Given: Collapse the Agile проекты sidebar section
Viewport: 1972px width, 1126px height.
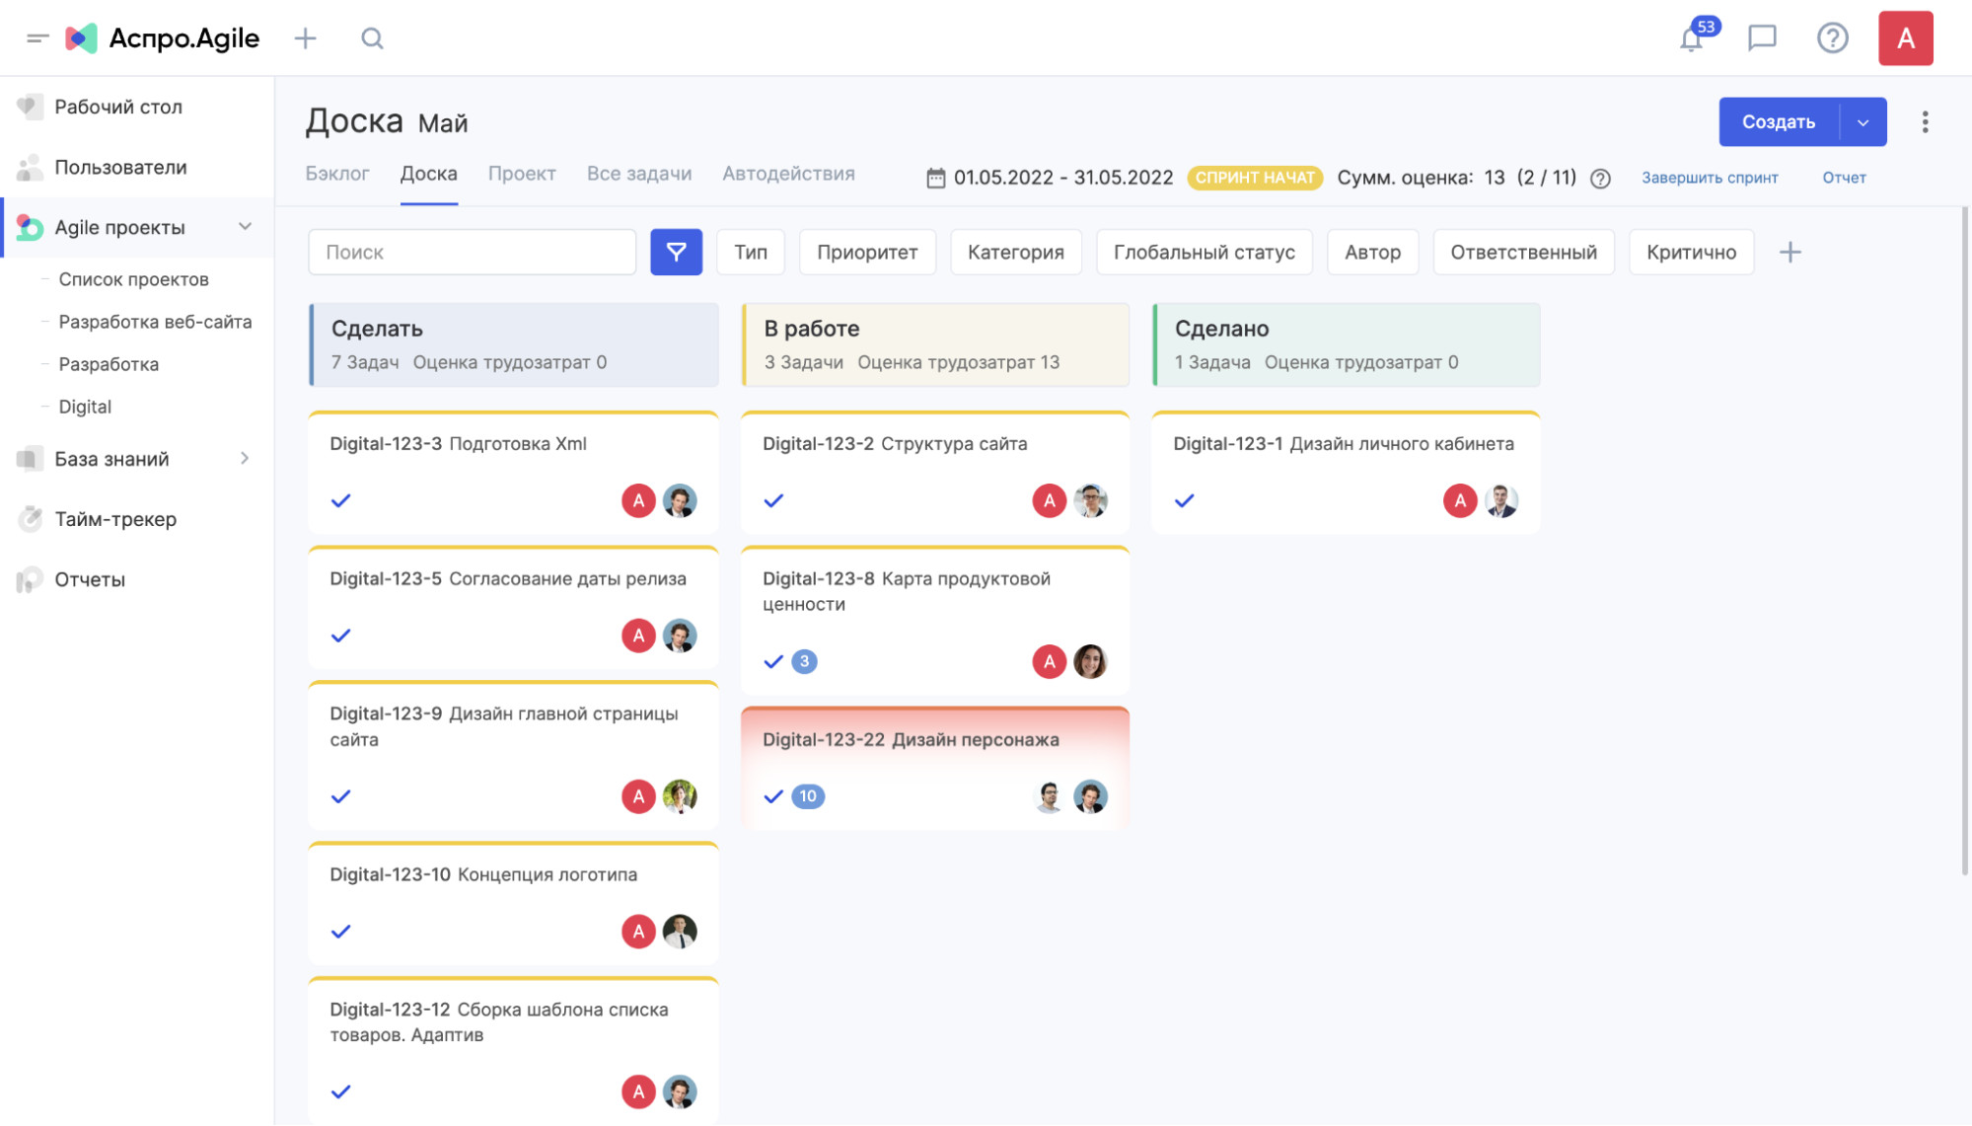Looking at the screenshot, I should [x=245, y=227].
